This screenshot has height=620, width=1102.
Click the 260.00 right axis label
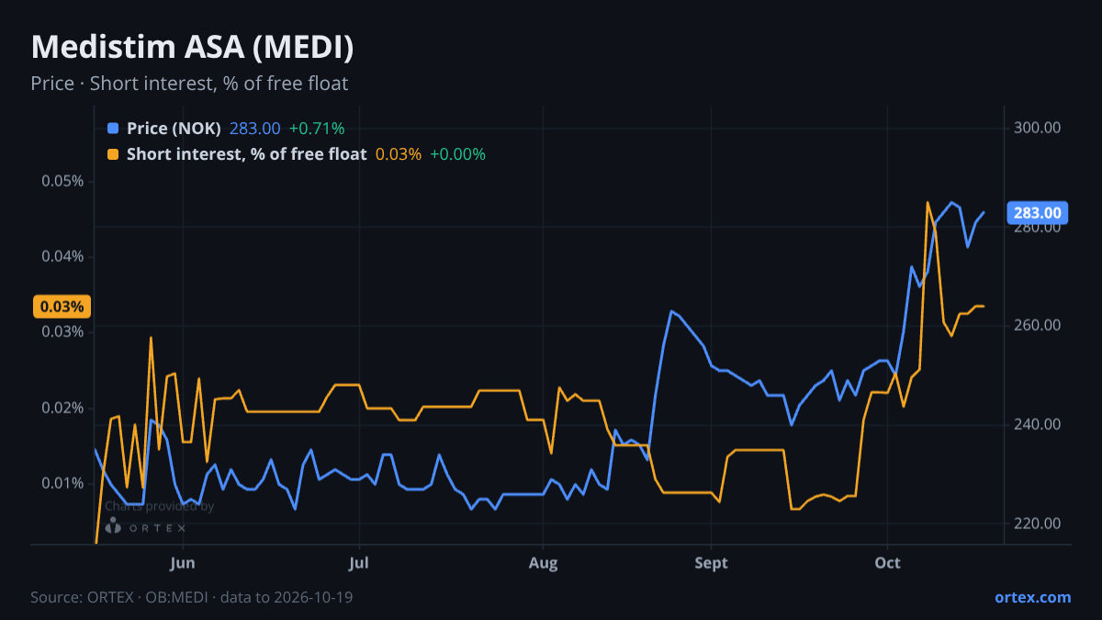coord(1038,325)
